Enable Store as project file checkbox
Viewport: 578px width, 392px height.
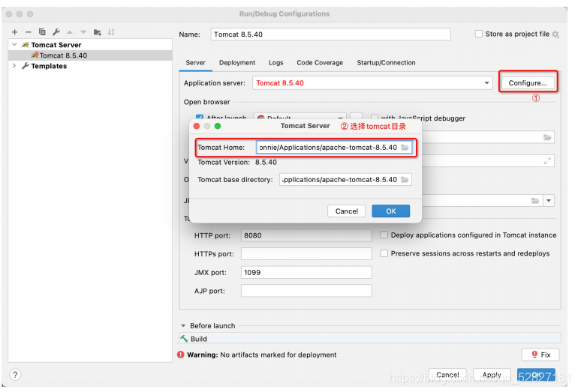click(478, 34)
